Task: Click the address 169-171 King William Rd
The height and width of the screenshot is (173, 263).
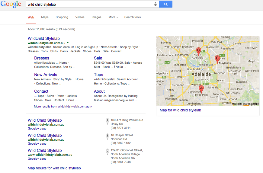Action: (127, 120)
